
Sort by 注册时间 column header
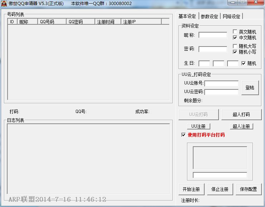pyautogui.click(x=108, y=21)
